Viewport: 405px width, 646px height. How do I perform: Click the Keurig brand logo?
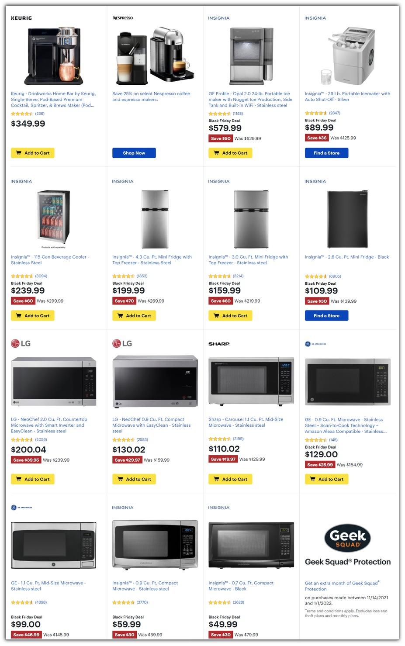[21, 18]
